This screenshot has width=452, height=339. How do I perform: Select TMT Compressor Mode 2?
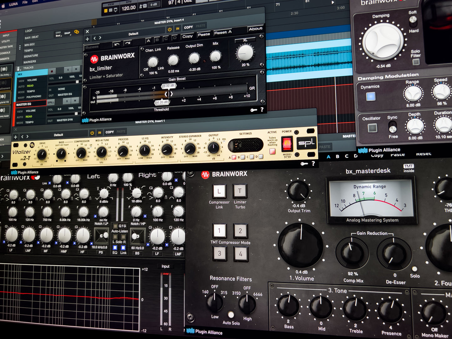(x=240, y=231)
